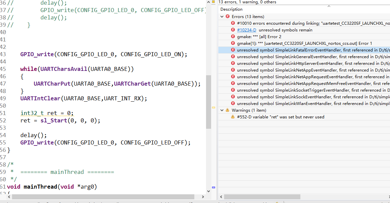This screenshot has width=390, height=203.
Task: Collapse the Warnings (1 item) group
Action: tap(222, 110)
